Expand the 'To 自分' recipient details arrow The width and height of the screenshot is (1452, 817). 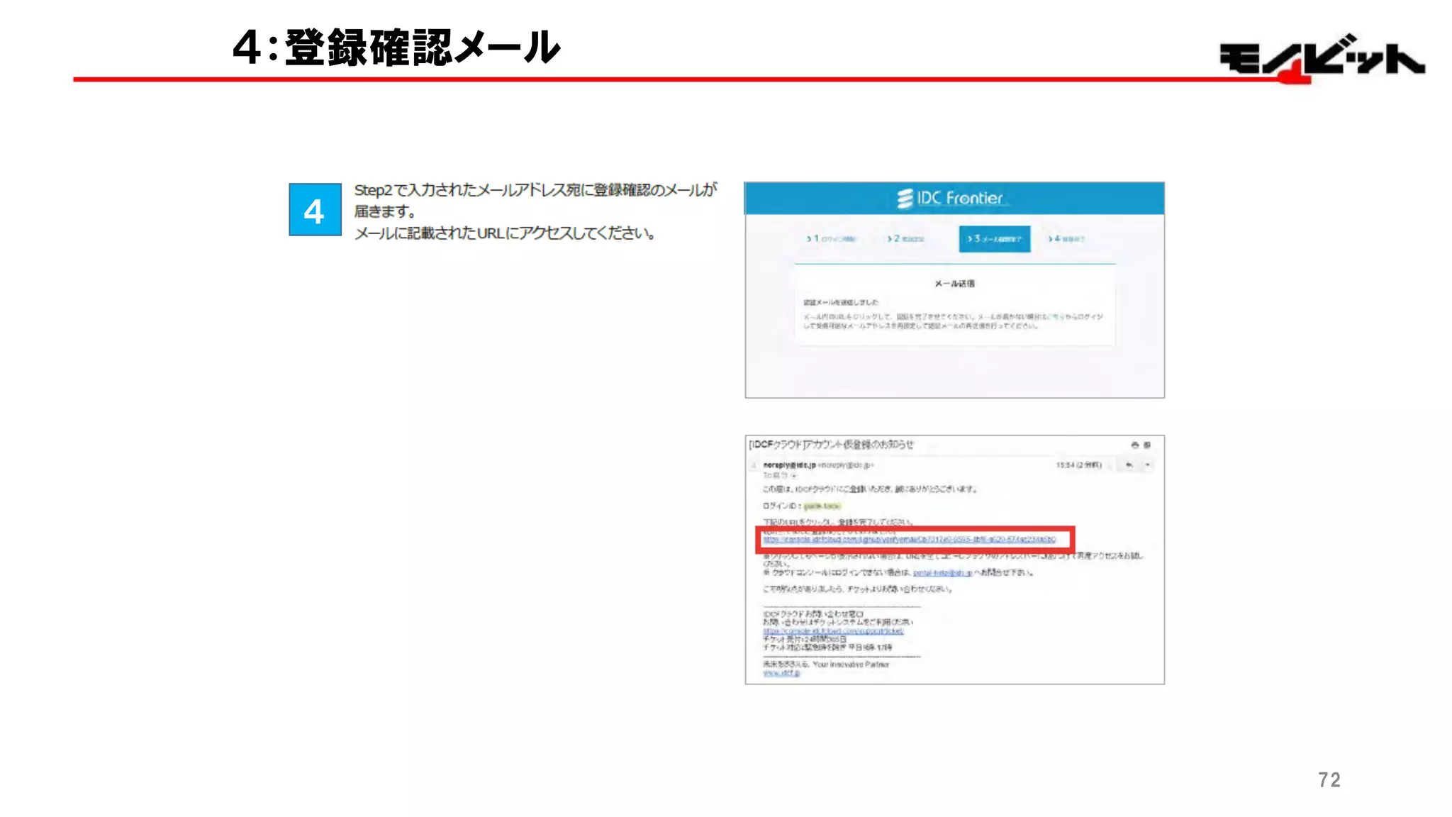793,476
